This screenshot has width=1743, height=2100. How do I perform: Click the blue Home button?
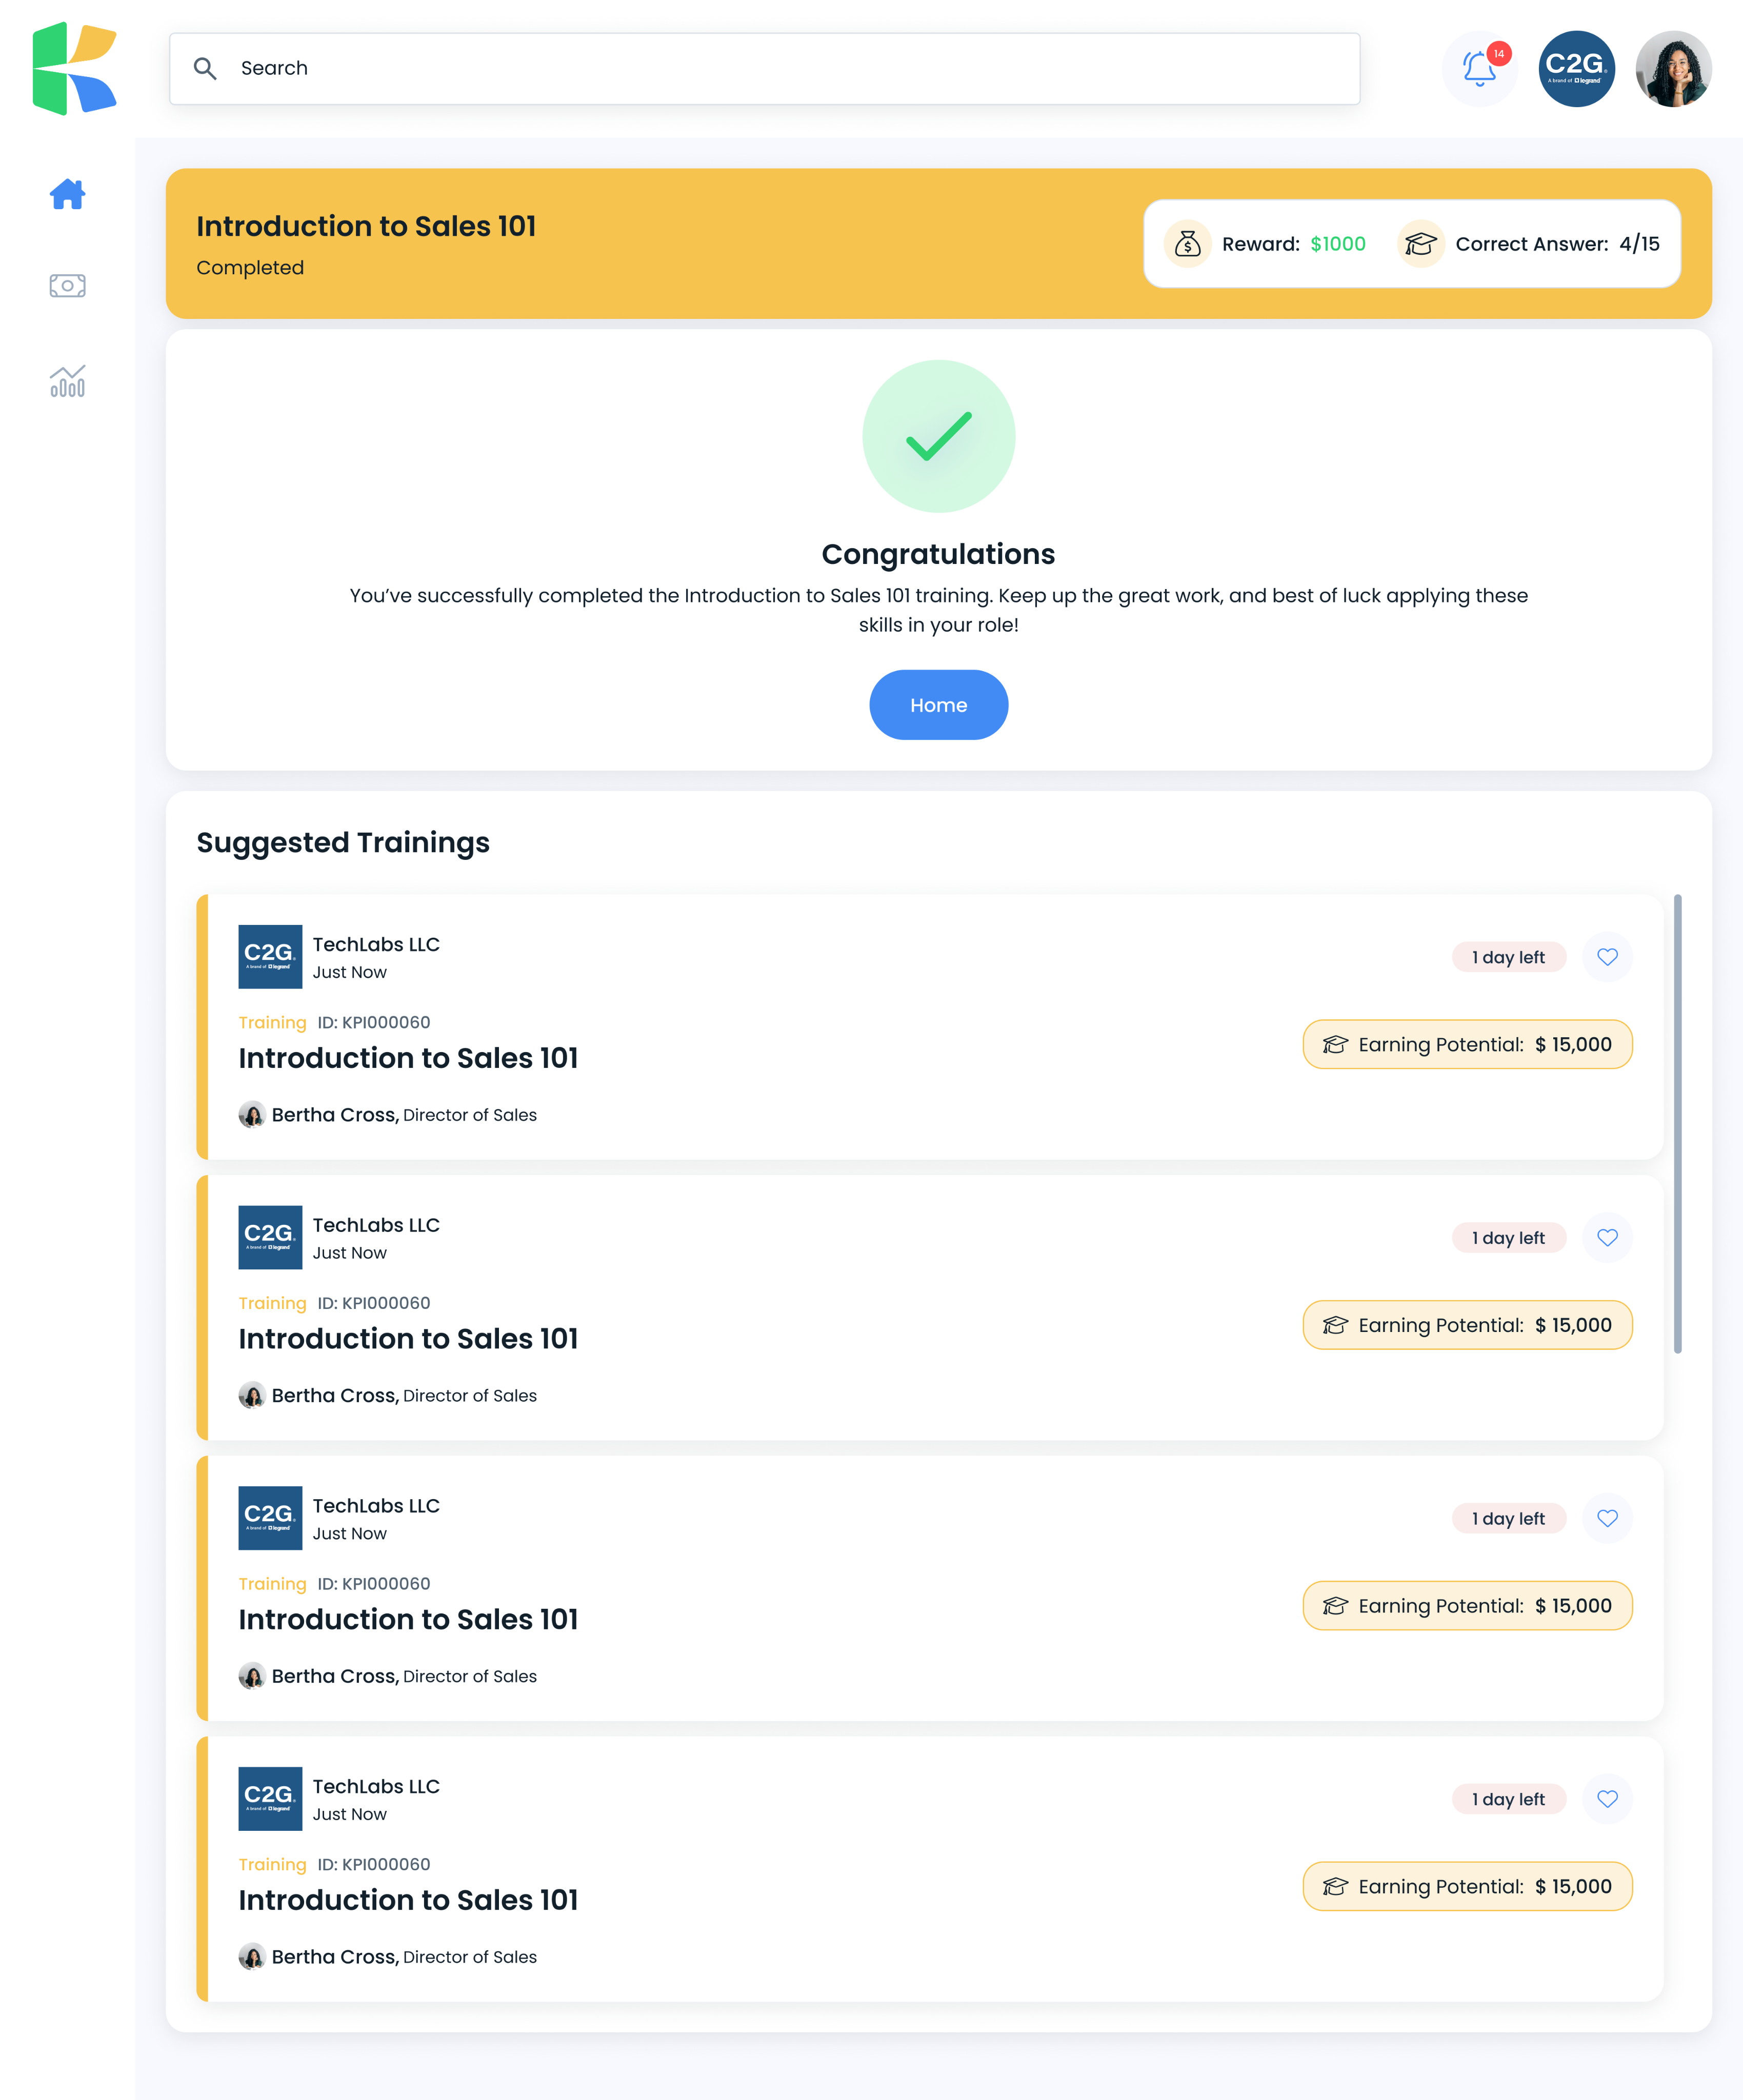coord(938,705)
